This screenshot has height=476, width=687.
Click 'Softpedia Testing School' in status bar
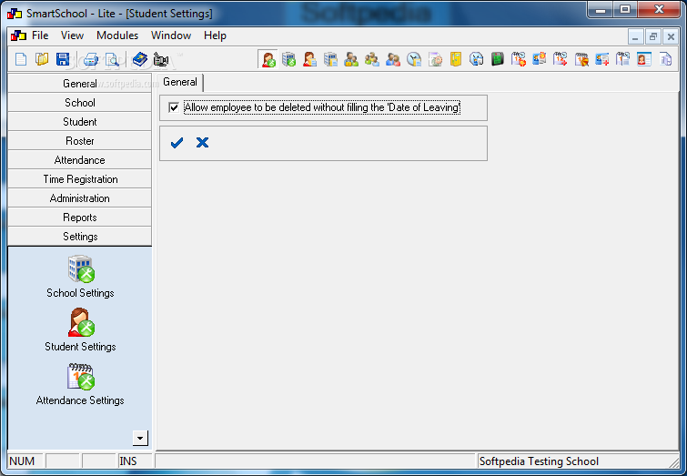(x=539, y=461)
